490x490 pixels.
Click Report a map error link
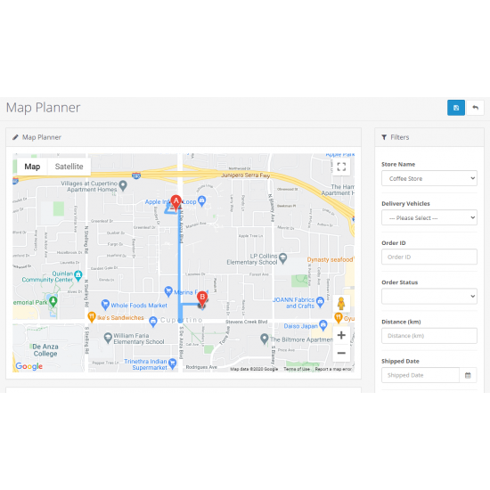[333, 369]
